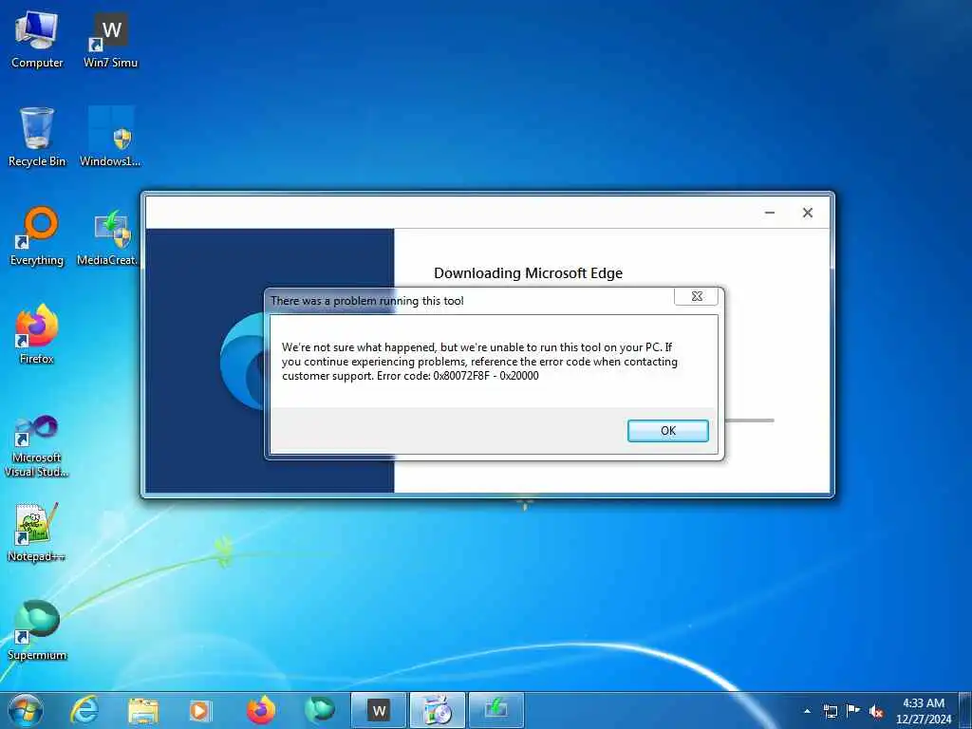Open the Supermium desktop shortcut
Viewport: 972px width, 729px height.
click(37, 630)
